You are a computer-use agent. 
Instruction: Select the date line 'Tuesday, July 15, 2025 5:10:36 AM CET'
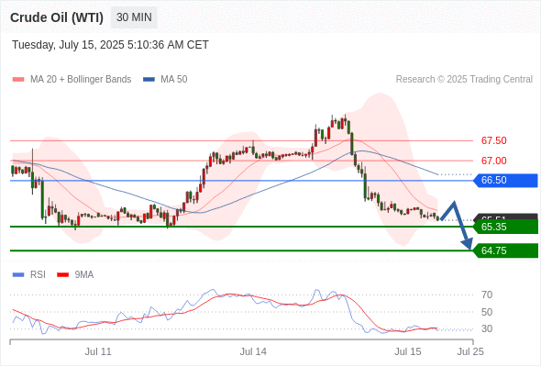110,45
